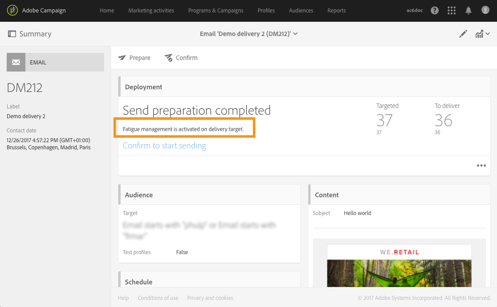497x307 pixels.
Task: Click 'Send preparation completed' status text
Action: coord(197,111)
